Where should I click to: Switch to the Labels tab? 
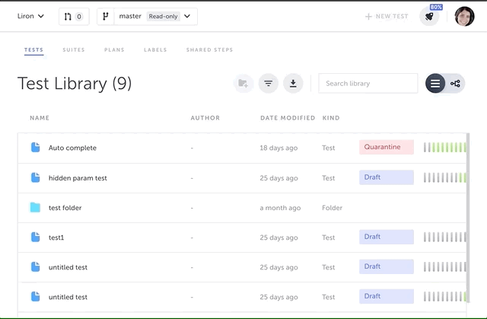(155, 49)
